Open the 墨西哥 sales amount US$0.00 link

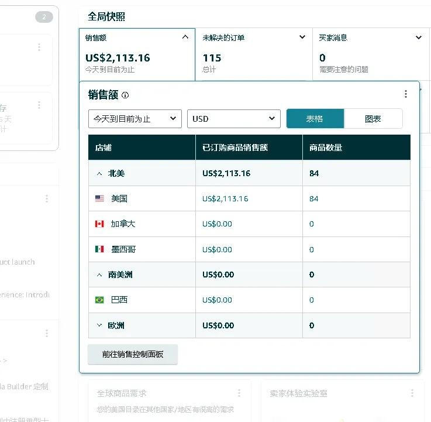pyautogui.click(x=217, y=249)
